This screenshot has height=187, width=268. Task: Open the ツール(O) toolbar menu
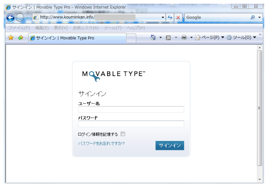point(241,37)
